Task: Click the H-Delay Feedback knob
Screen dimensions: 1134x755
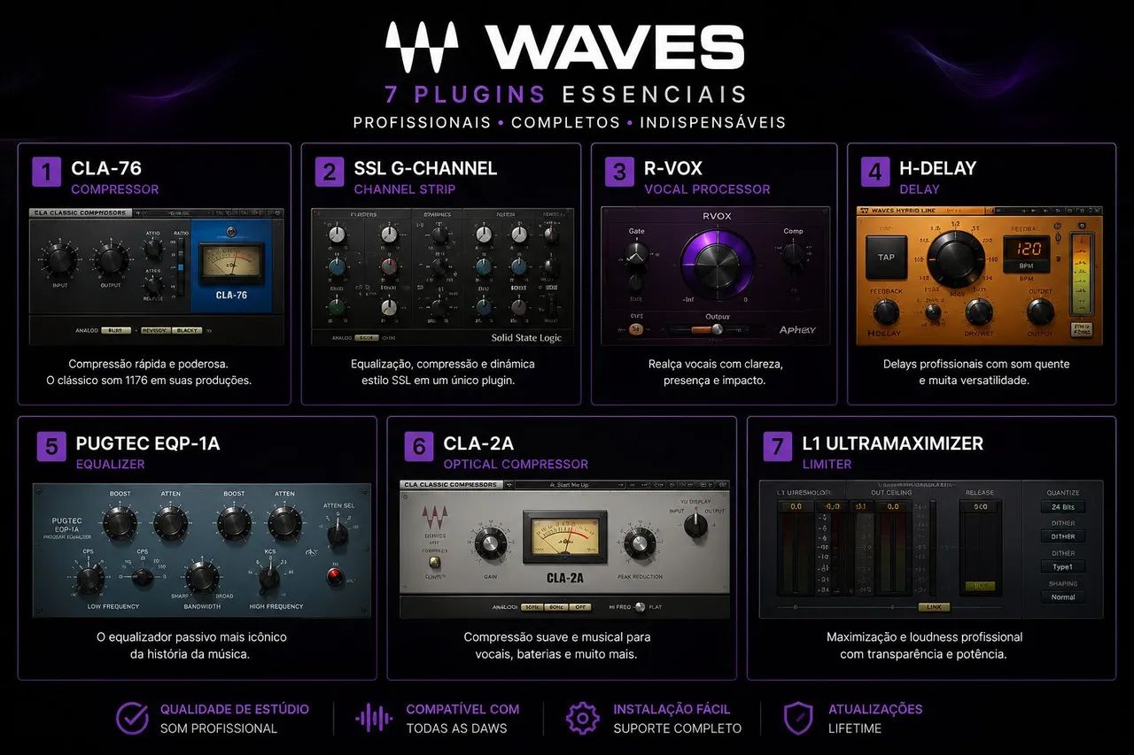Action: (x=886, y=312)
